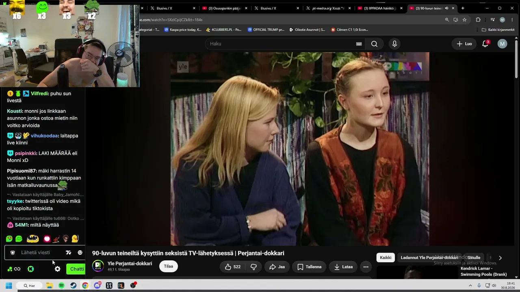This screenshot has width=520, height=292.
Task: Open a new browser tab
Action: (x=463, y=8)
